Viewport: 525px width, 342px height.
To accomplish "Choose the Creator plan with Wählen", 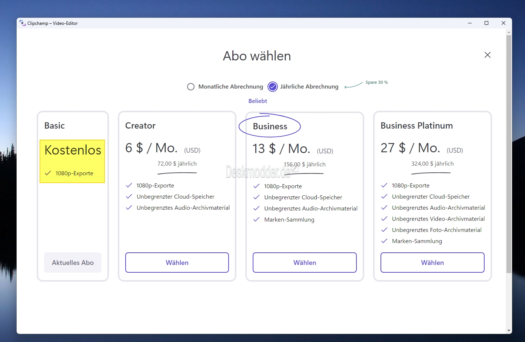I will click(177, 263).
